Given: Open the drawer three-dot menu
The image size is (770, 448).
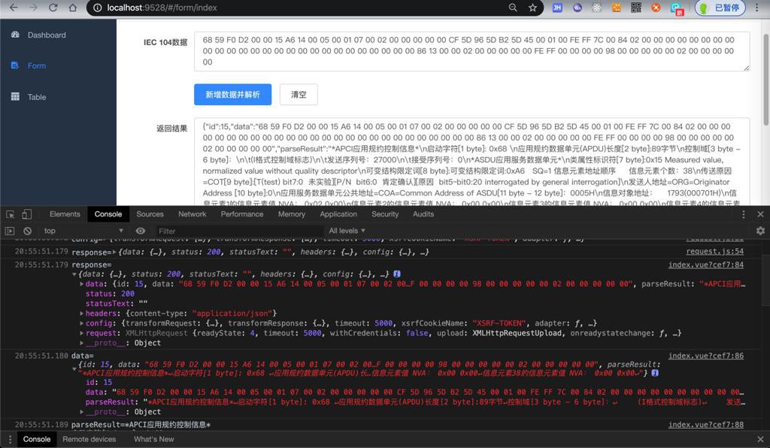Looking at the screenshot, I should click(10, 439).
